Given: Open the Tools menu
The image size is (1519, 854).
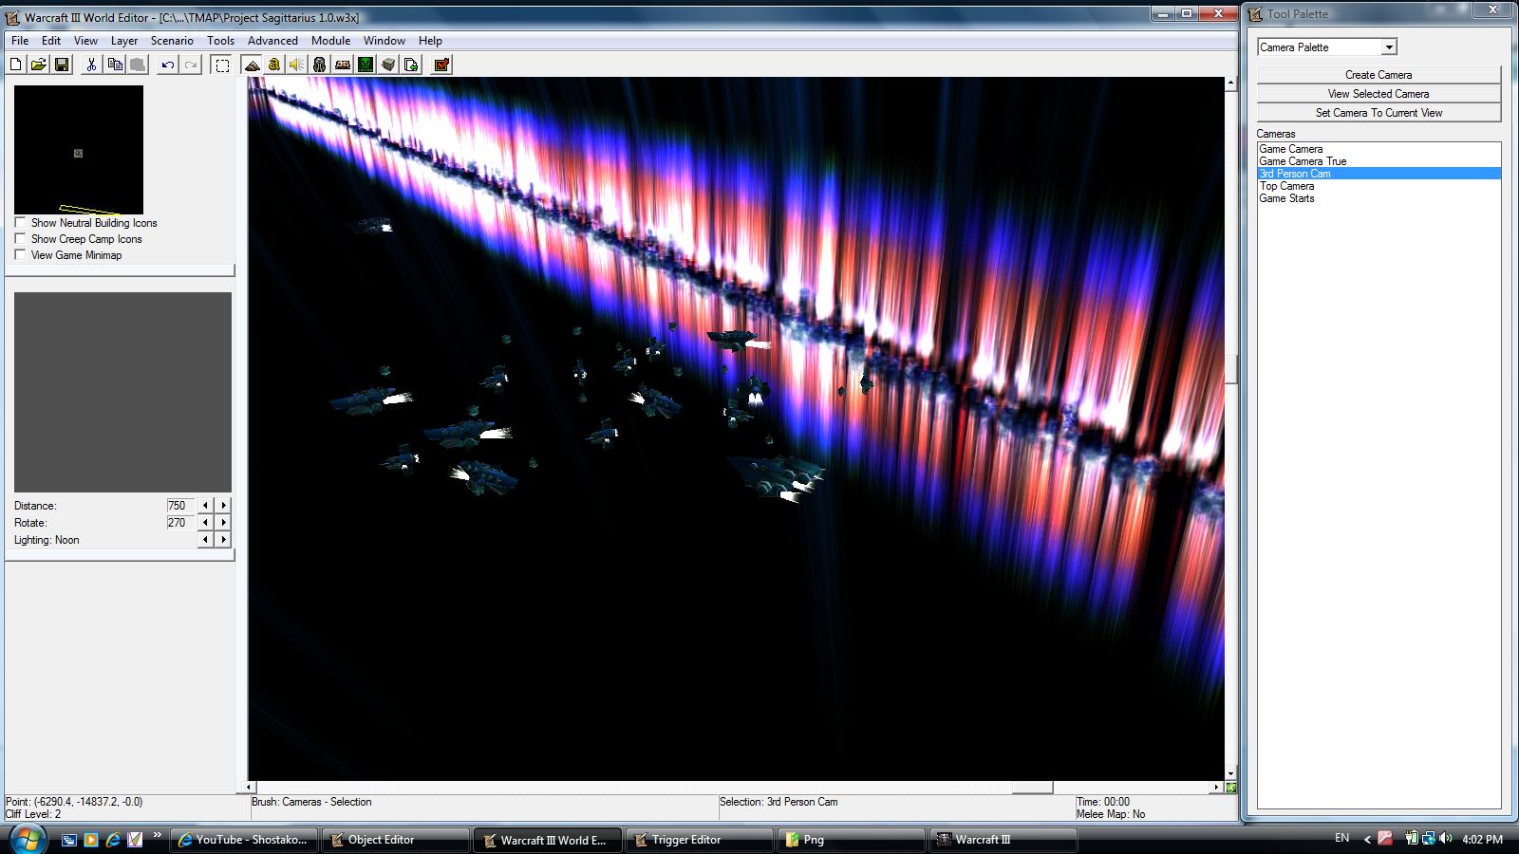Looking at the screenshot, I should [220, 41].
